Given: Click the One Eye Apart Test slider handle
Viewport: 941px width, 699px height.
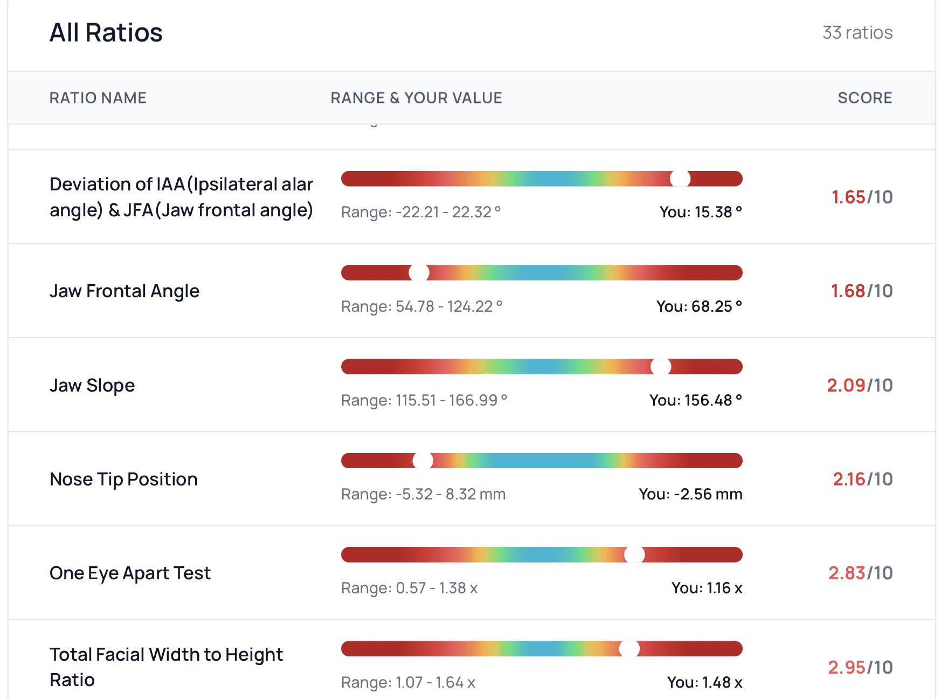Looking at the screenshot, I should [634, 554].
